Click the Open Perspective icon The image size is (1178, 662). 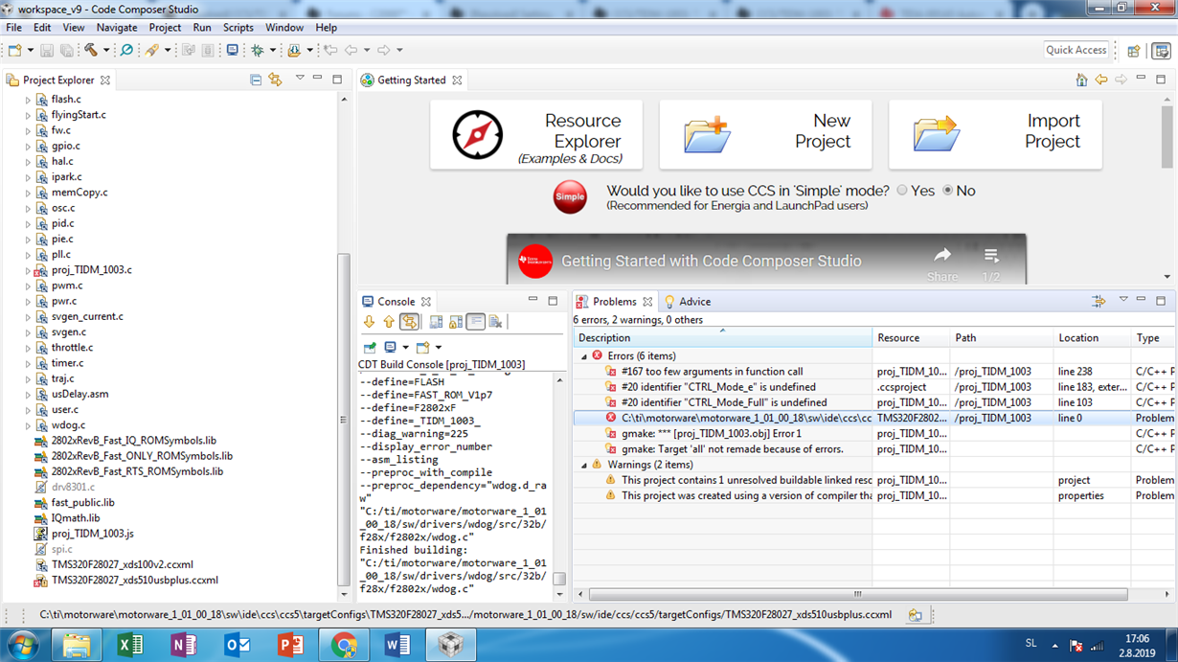click(1134, 51)
